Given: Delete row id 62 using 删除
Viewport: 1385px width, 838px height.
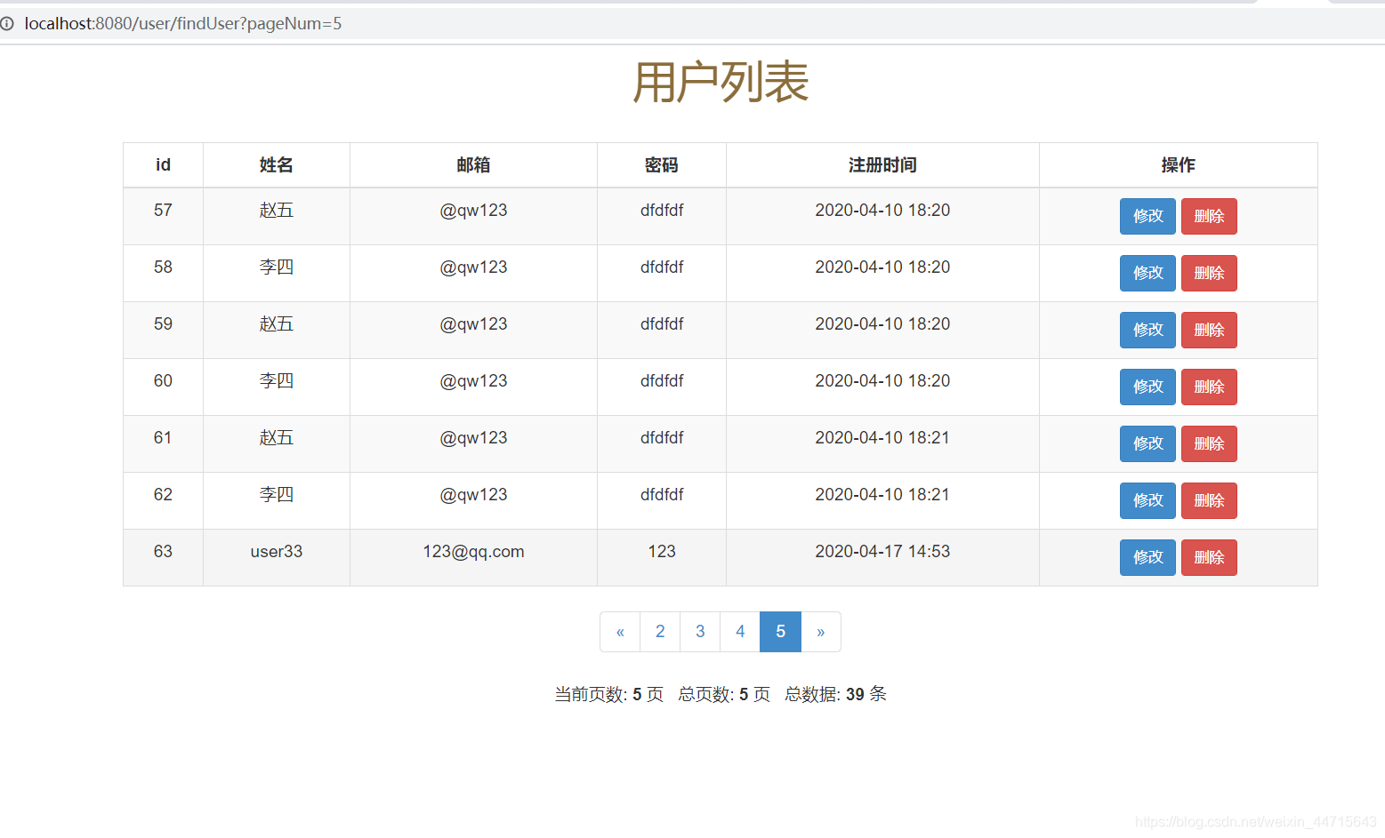Looking at the screenshot, I should [1209, 500].
